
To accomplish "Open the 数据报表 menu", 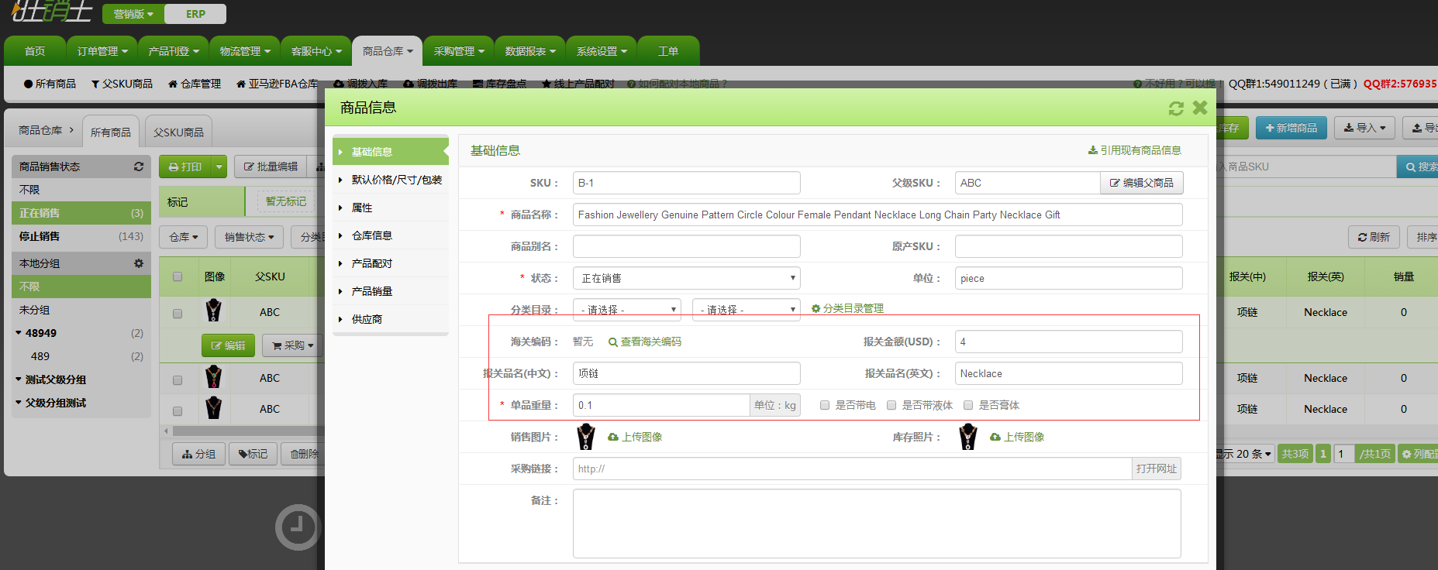I will click(x=530, y=51).
